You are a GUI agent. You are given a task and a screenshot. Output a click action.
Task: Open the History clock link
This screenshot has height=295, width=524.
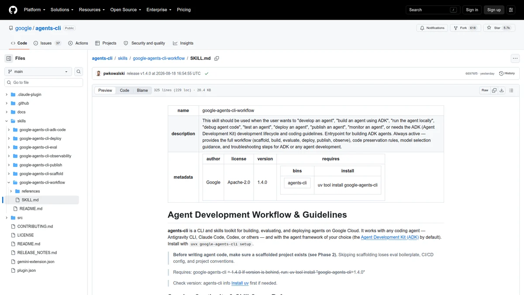click(x=507, y=73)
